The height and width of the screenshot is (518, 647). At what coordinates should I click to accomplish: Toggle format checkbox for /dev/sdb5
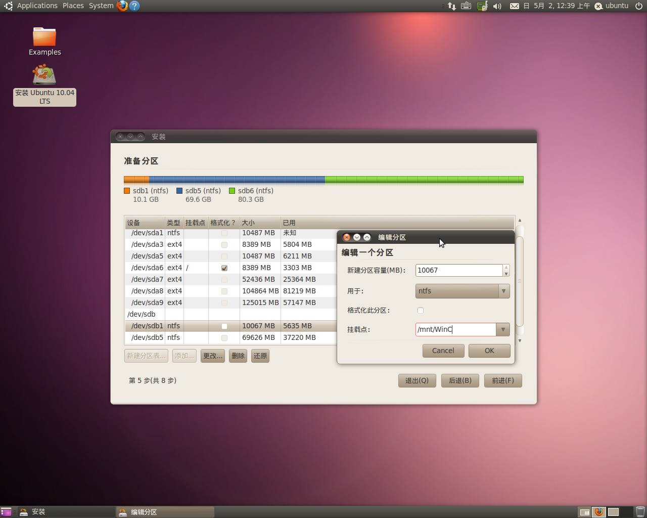pos(224,338)
